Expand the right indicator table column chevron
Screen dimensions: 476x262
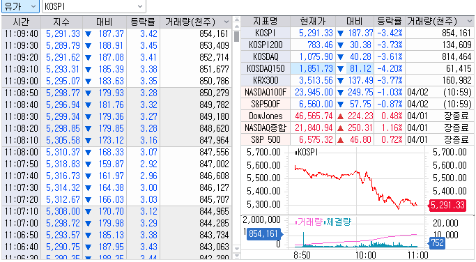(x=470, y=22)
